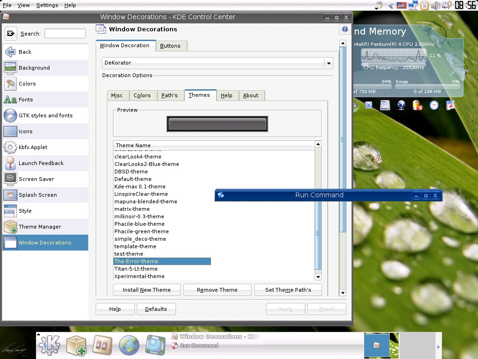Launch the globe web browser icon in panel

tap(129, 345)
